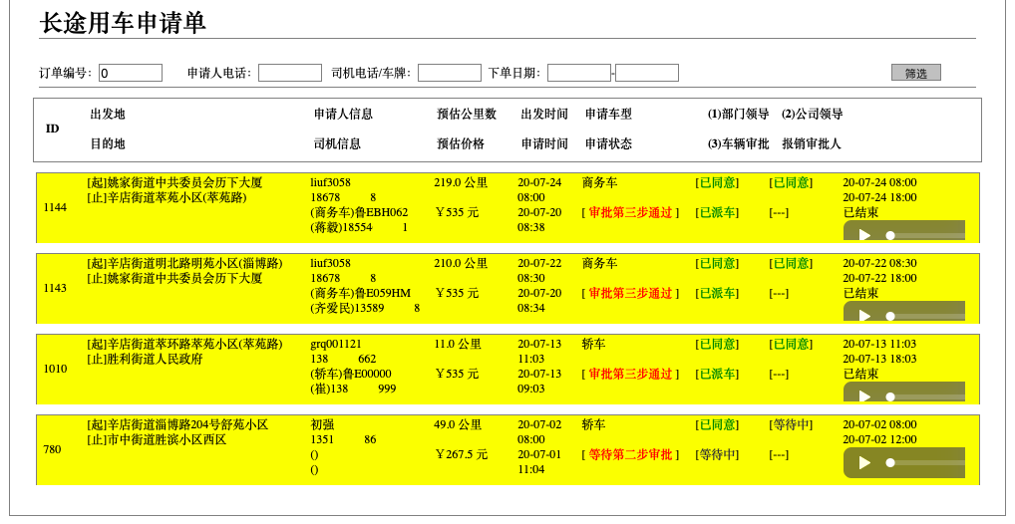Click 已结束 label in order 1144
This screenshot has height=524, width=1015.
(860, 213)
